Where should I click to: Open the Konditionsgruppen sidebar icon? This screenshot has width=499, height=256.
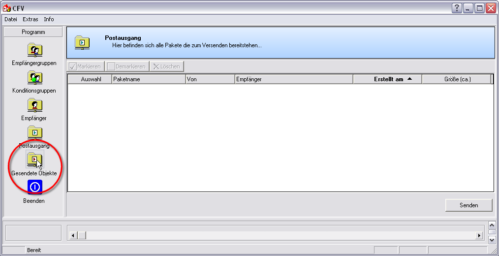coord(34,78)
